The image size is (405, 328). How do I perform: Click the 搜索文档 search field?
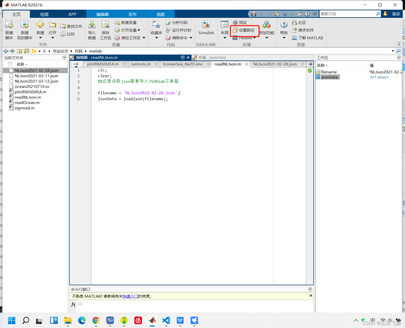[347, 14]
